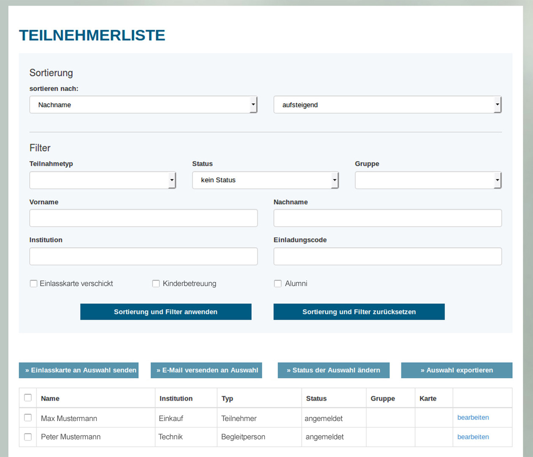Image resolution: width=533 pixels, height=457 pixels.
Task: Click 'angemeldet' status in Max Mustermann row
Action: [324, 418]
